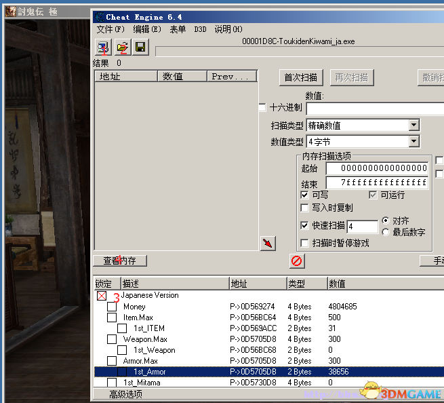Click the 再次扫描 next scan button
The height and width of the screenshot is (403, 444).
pyautogui.click(x=352, y=77)
